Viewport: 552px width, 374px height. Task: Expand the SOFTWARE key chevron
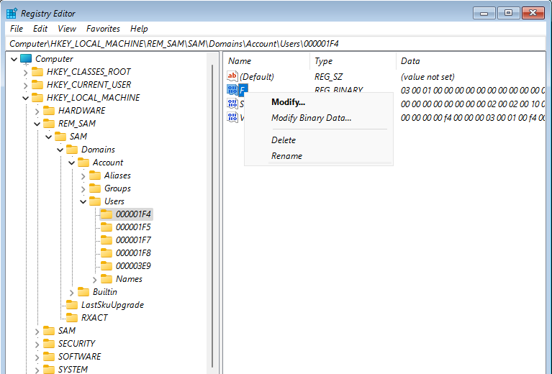pyautogui.click(x=37, y=357)
